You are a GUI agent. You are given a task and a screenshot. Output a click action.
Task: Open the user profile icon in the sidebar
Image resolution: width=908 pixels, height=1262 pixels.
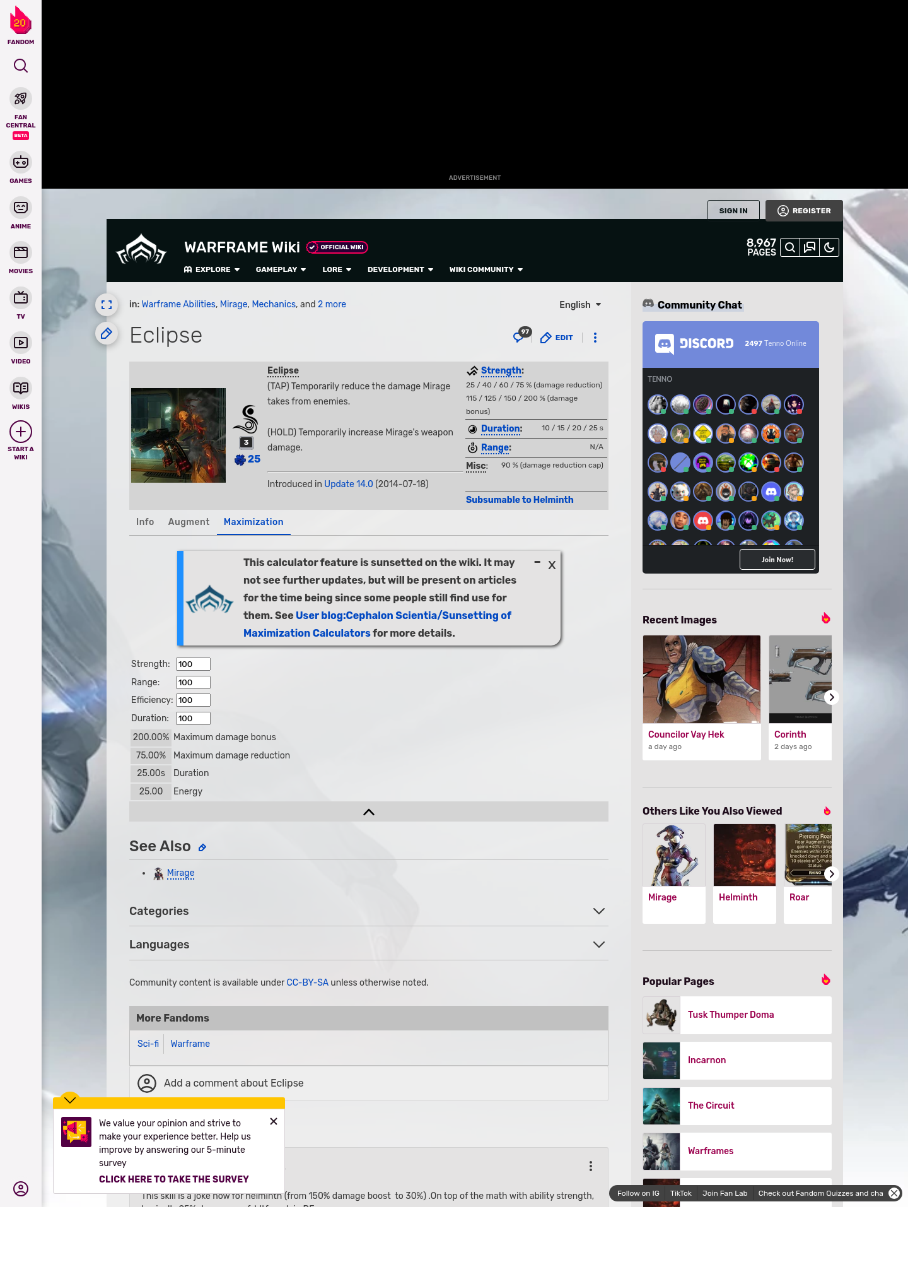click(21, 1189)
